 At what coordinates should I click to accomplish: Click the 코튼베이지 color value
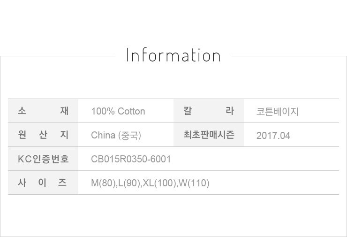(278, 112)
